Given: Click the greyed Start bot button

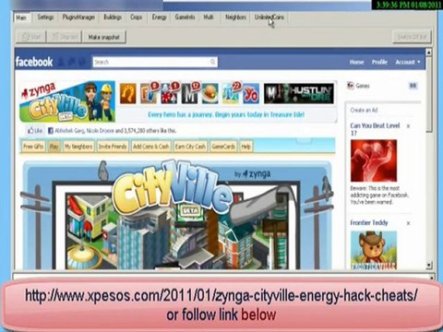Looking at the screenshot, I should [x=30, y=37].
